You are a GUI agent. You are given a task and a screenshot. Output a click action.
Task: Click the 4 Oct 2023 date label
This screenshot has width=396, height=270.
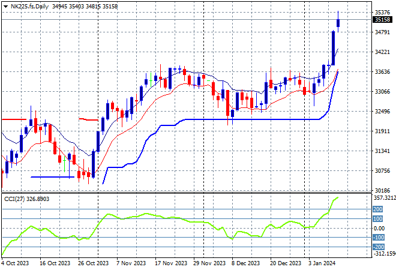click(16, 263)
